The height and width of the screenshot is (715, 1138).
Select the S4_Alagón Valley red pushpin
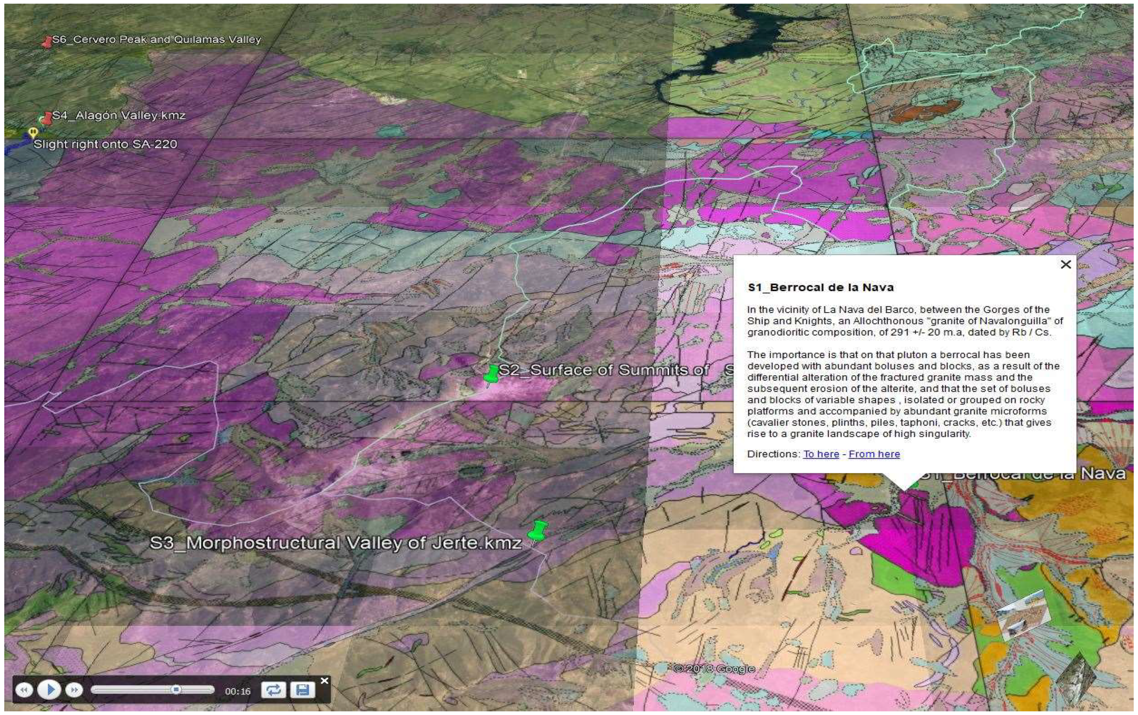click(x=47, y=118)
